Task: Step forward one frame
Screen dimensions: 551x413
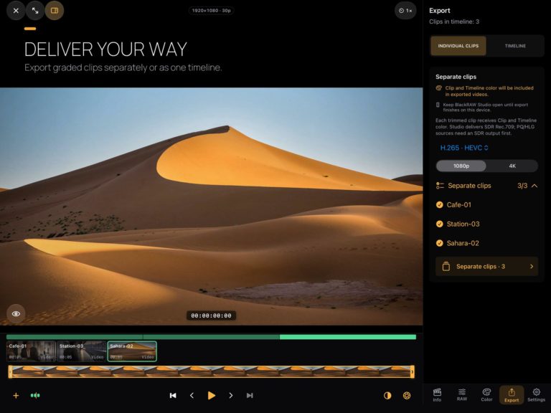Action: (230, 396)
